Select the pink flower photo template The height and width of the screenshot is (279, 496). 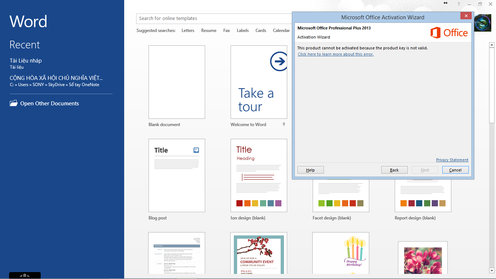coord(423,258)
